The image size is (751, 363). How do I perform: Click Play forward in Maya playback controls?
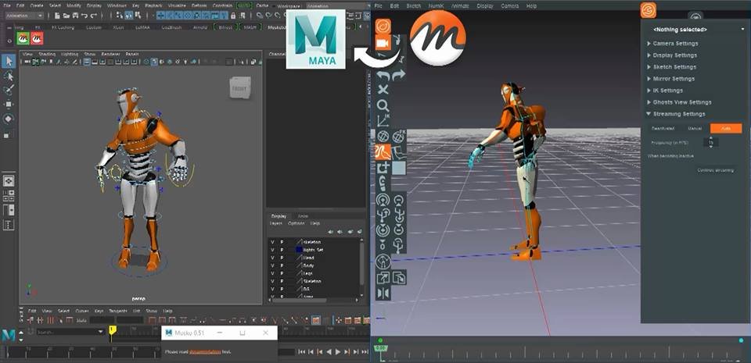(x=338, y=352)
